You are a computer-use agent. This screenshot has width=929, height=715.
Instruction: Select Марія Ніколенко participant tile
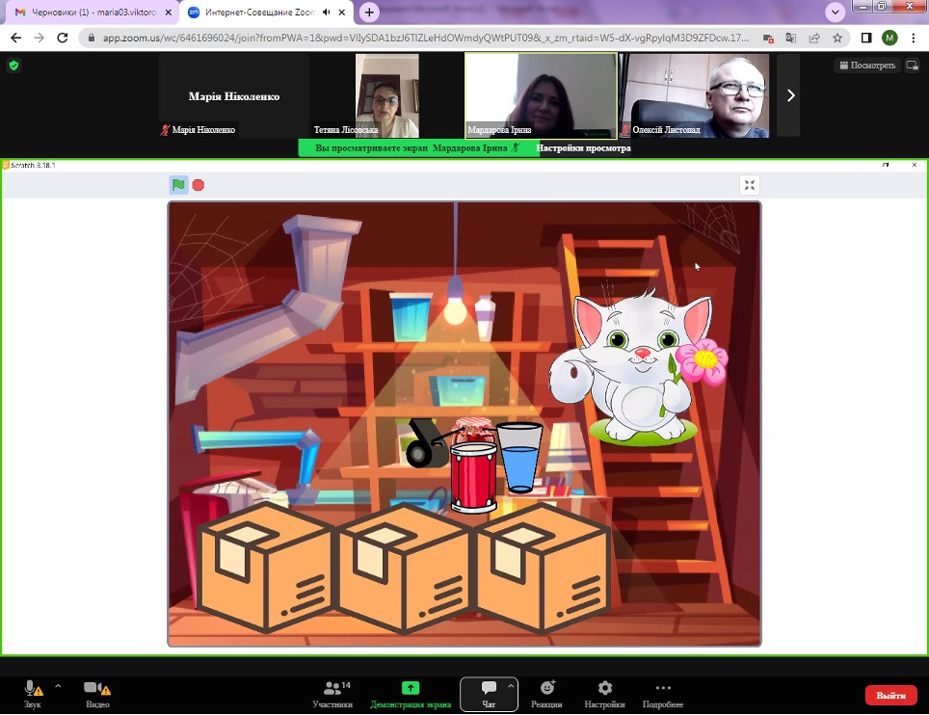(234, 96)
